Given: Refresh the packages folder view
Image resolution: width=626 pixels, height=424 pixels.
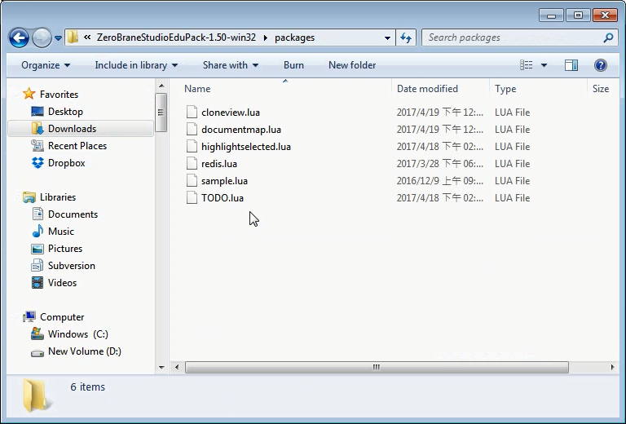Looking at the screenshot, I should (406, 38).
